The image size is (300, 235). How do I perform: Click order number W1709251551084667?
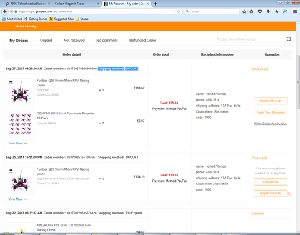pos(82,157)
